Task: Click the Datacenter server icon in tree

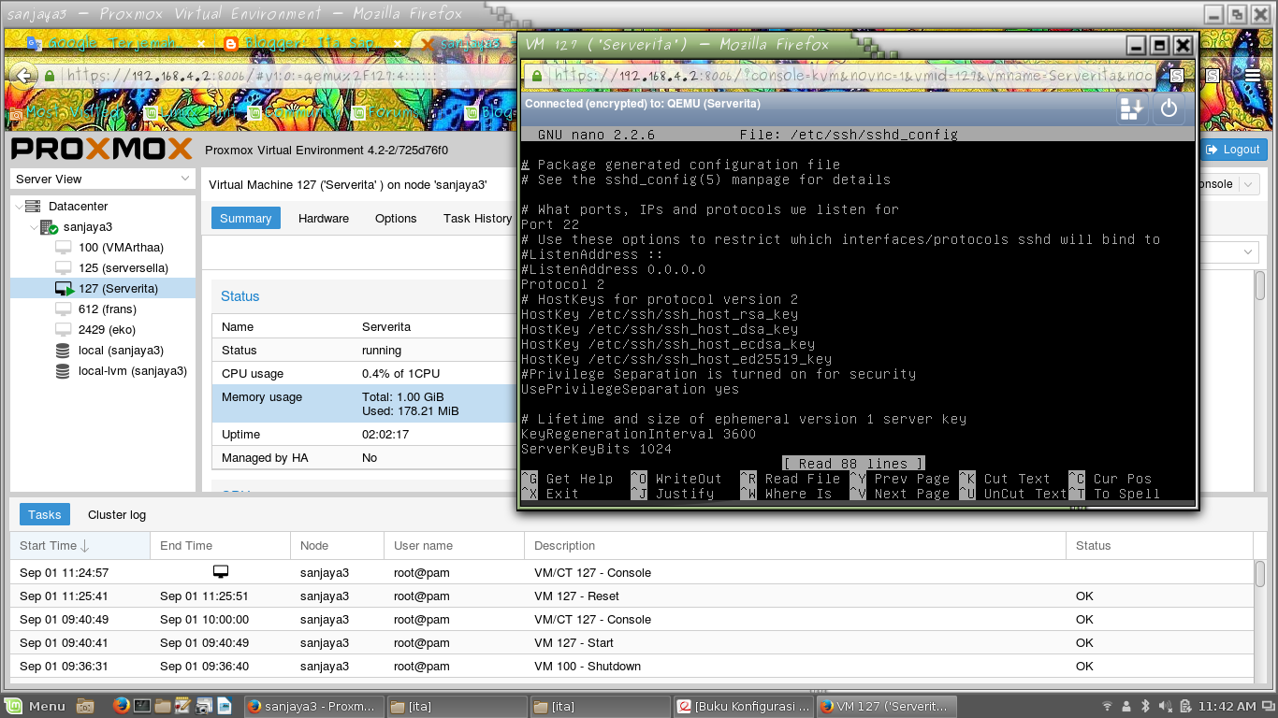Action: pos(33,207)
